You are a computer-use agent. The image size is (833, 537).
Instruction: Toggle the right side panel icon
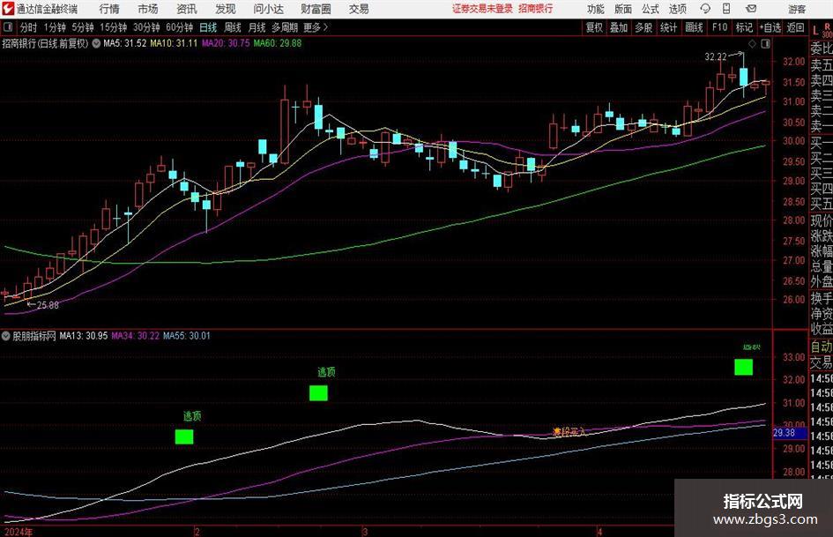click(x=765, y=44)
